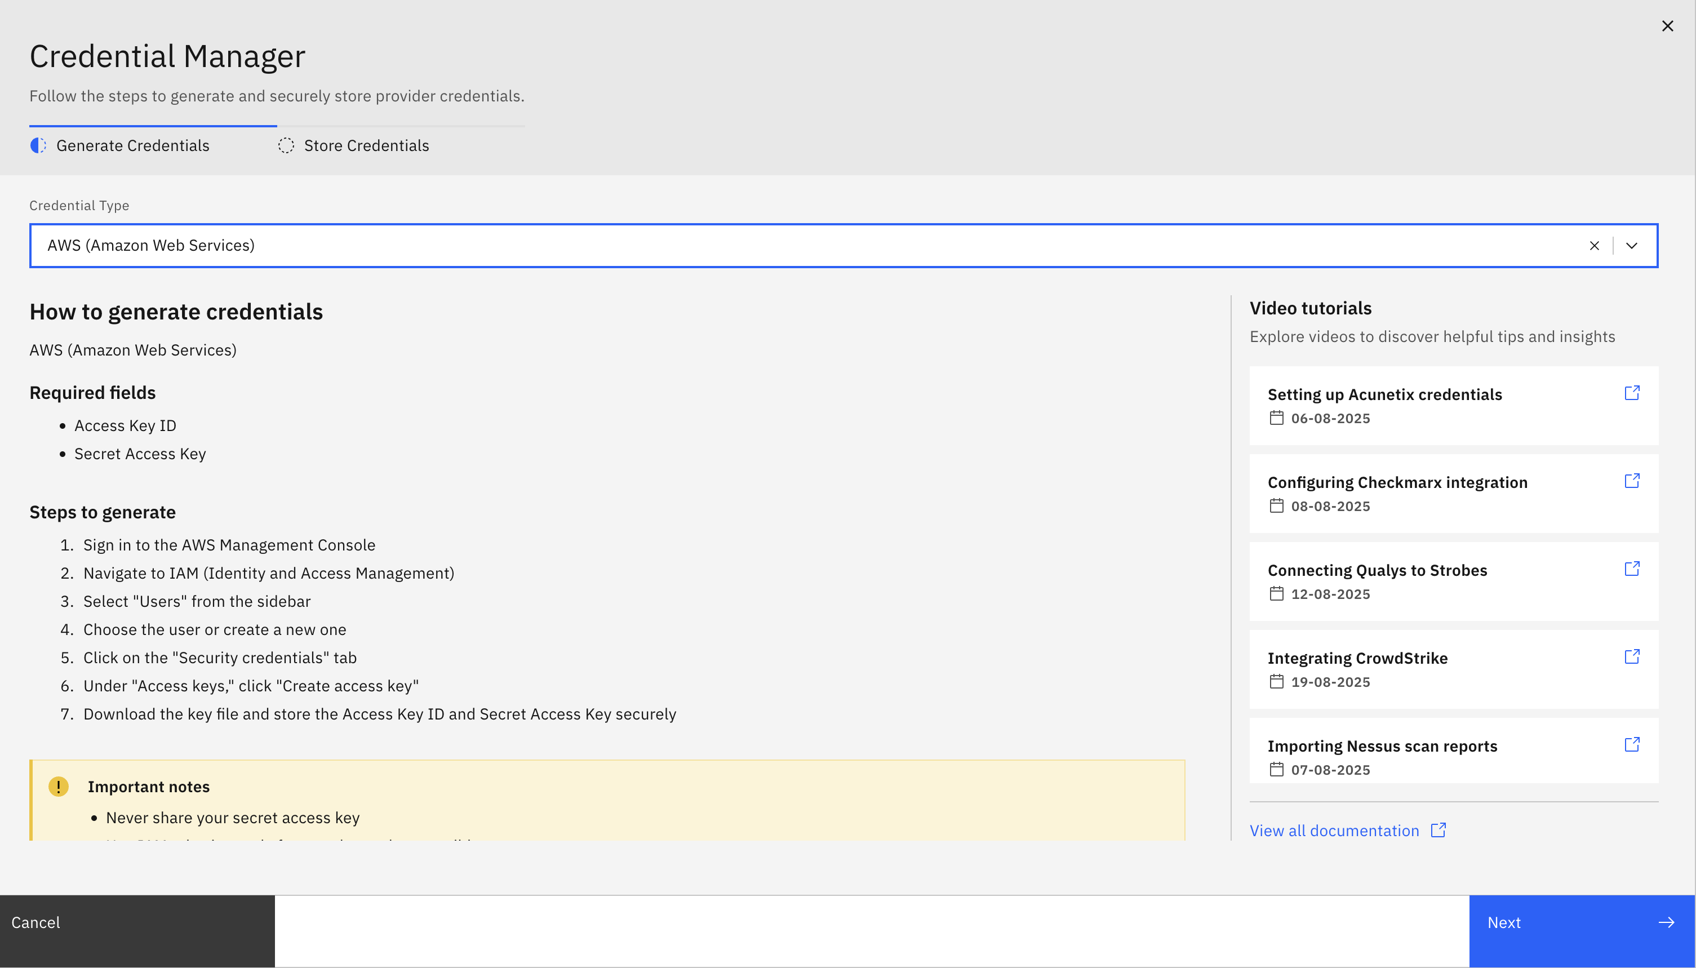The image size is (1696, 968).
Task: Open external link for Integrating CrowdStrike video
Action: coord(1632,656)
